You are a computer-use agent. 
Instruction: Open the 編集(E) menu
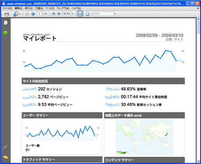click(x=18, y=8)
